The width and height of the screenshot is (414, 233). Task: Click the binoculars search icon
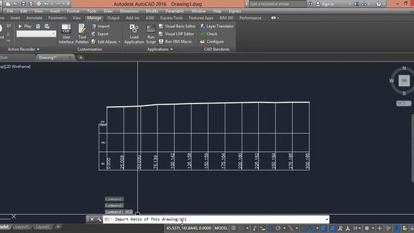click(310, 4)
